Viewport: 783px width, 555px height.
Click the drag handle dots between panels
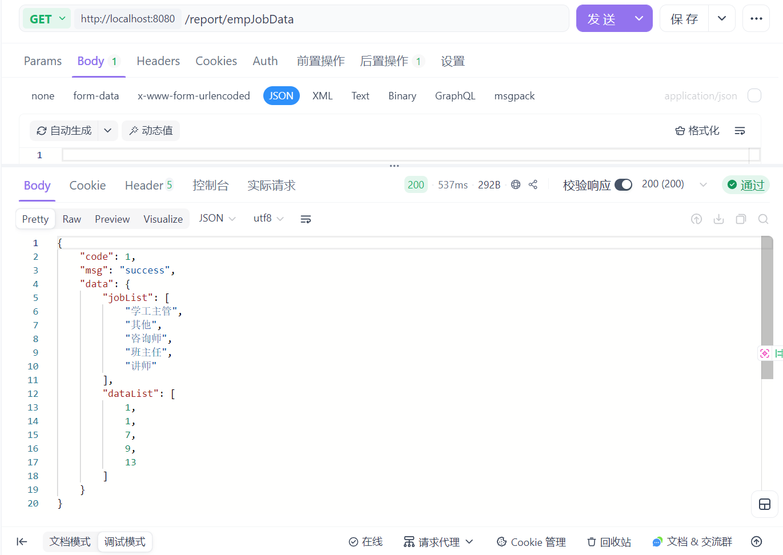click(394, 166)
